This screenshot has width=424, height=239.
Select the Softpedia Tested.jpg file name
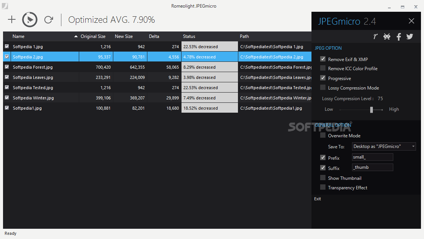[x=33, y=88]
